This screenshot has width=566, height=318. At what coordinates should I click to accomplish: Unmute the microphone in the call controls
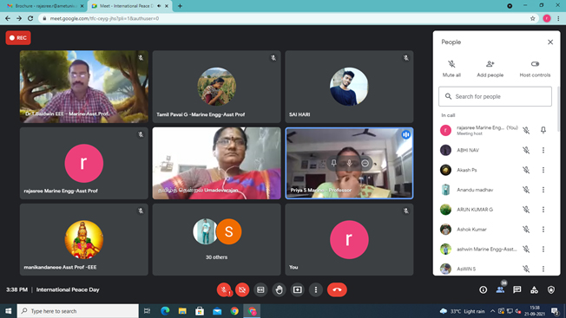[x=224, y=289]
